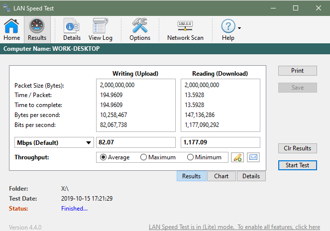Screen dimensions: 330x231
Task: Minimize the LAN Speed Test window
Action: coord(273,8)
